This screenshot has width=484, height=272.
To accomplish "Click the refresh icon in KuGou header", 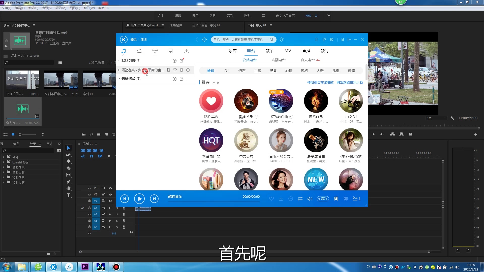I will (x=204, y=40).
